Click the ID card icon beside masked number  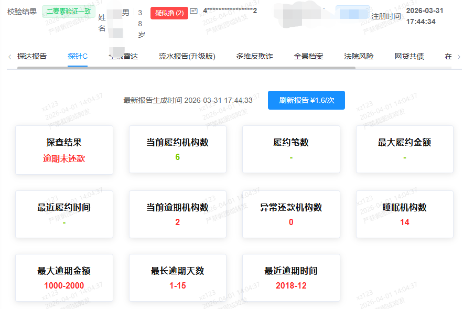(194, 12)
